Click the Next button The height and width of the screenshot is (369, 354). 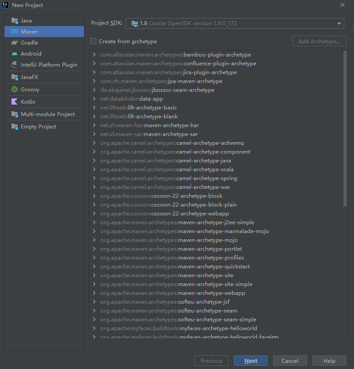[x=251, y=361]
